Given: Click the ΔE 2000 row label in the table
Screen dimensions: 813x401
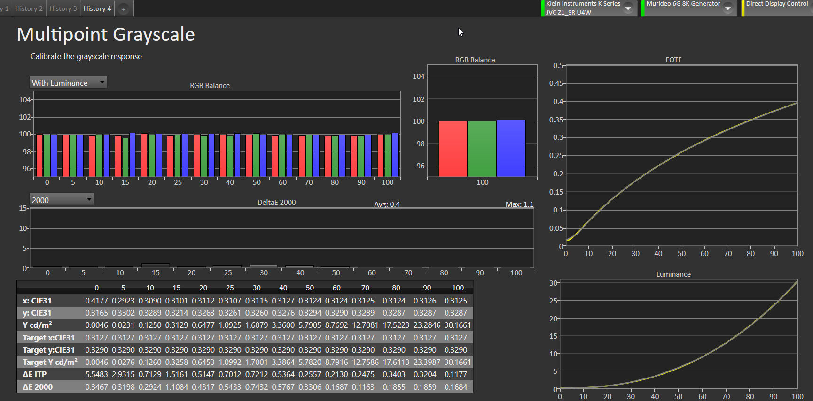Looking at the screenshot, I should [38, 387].
